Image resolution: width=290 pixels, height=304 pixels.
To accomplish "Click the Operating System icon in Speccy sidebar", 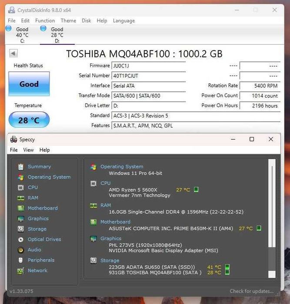I will (21, 177).
